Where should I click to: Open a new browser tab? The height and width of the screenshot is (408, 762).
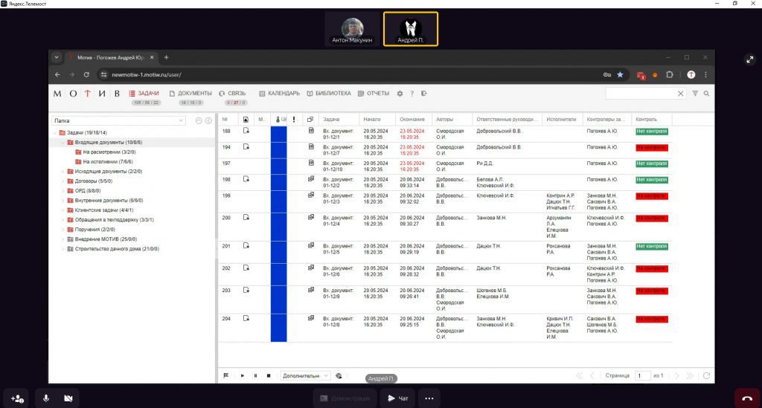pos(166,57)
